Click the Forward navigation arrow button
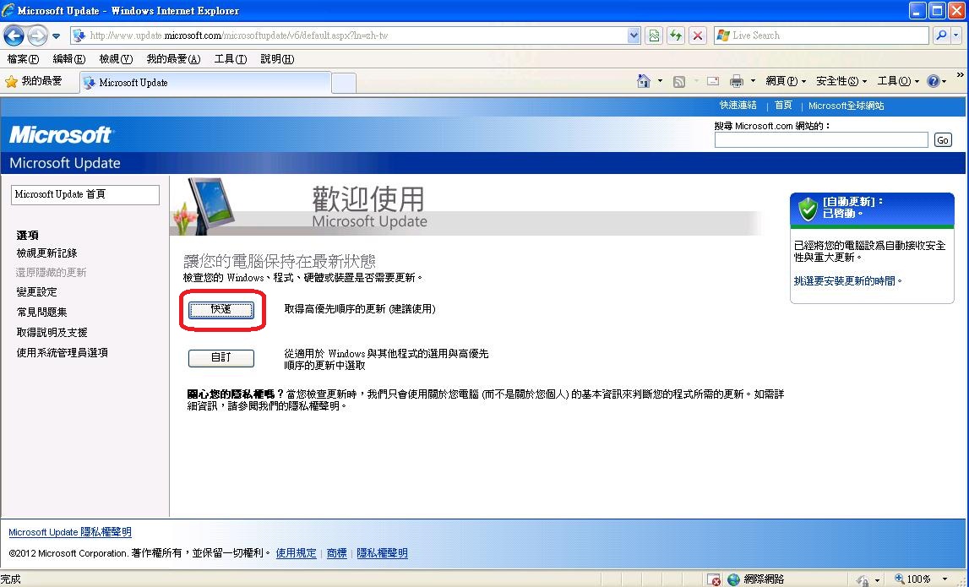The image size is (969, 587). click(x=37, y=35)
